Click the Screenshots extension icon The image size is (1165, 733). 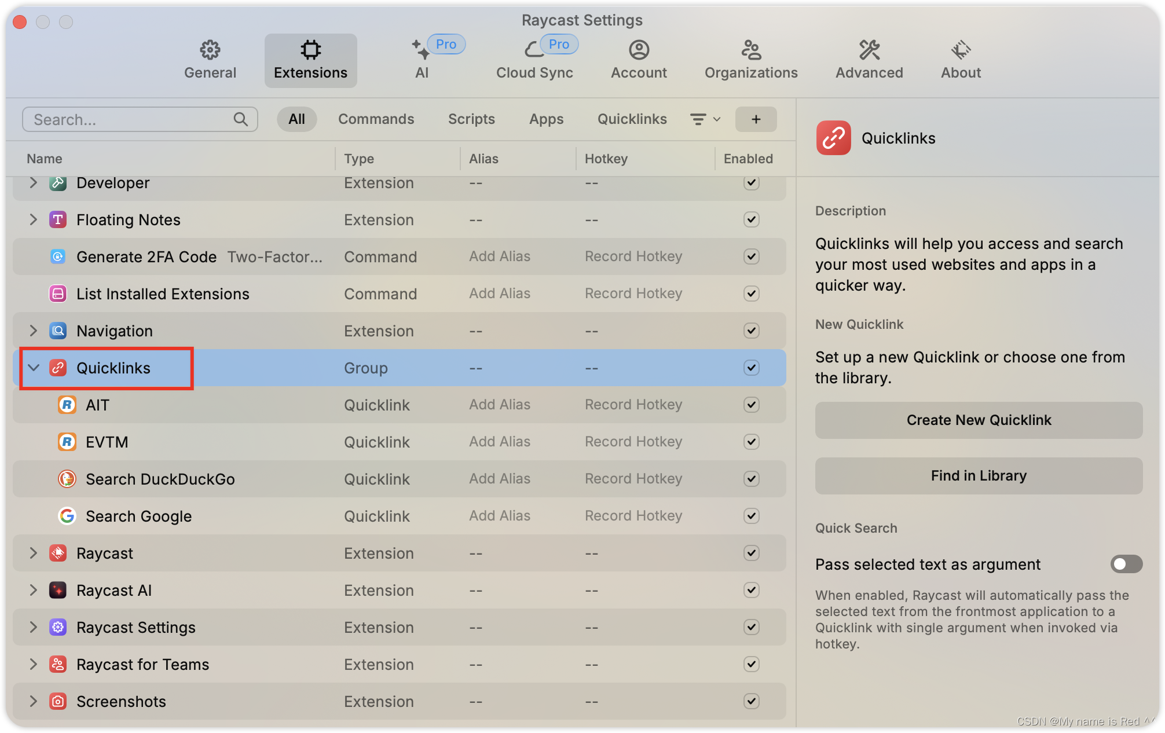coord(58,701)
